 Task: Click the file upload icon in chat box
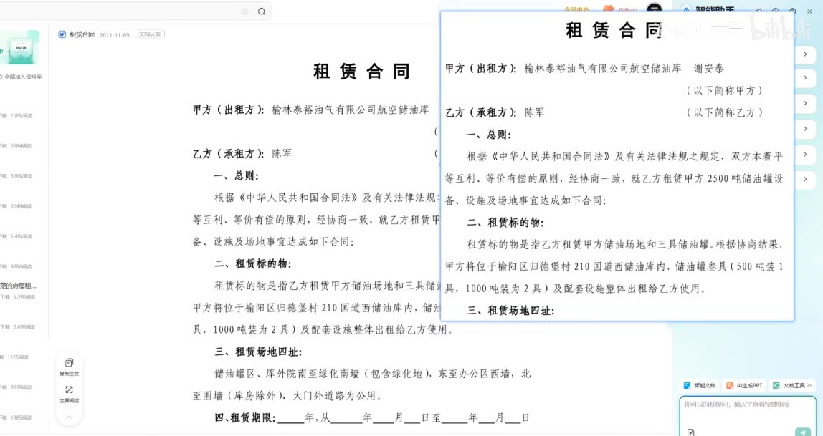point(690,431)
